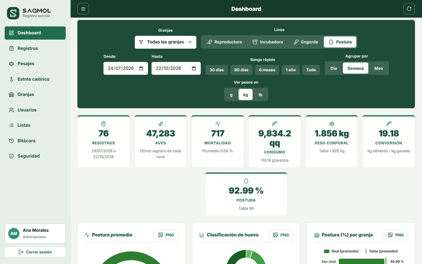
Task: Show weights in grams (g)
Action: [231, 95]
